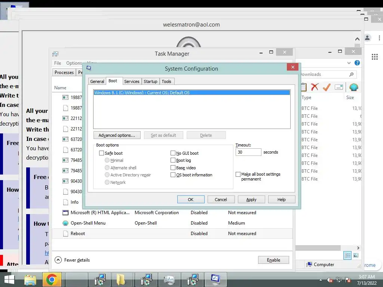Open the General tab in System Configuration

point(97,81)
